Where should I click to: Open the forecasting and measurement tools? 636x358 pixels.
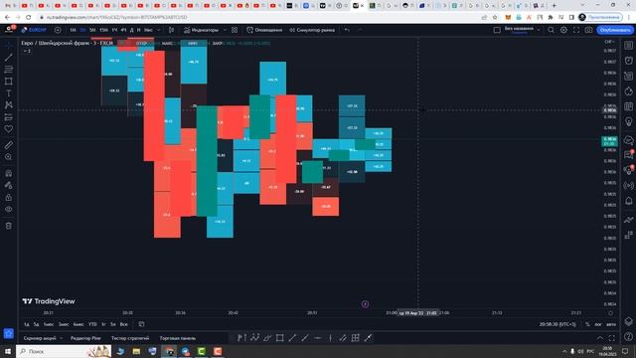[9, 117]
